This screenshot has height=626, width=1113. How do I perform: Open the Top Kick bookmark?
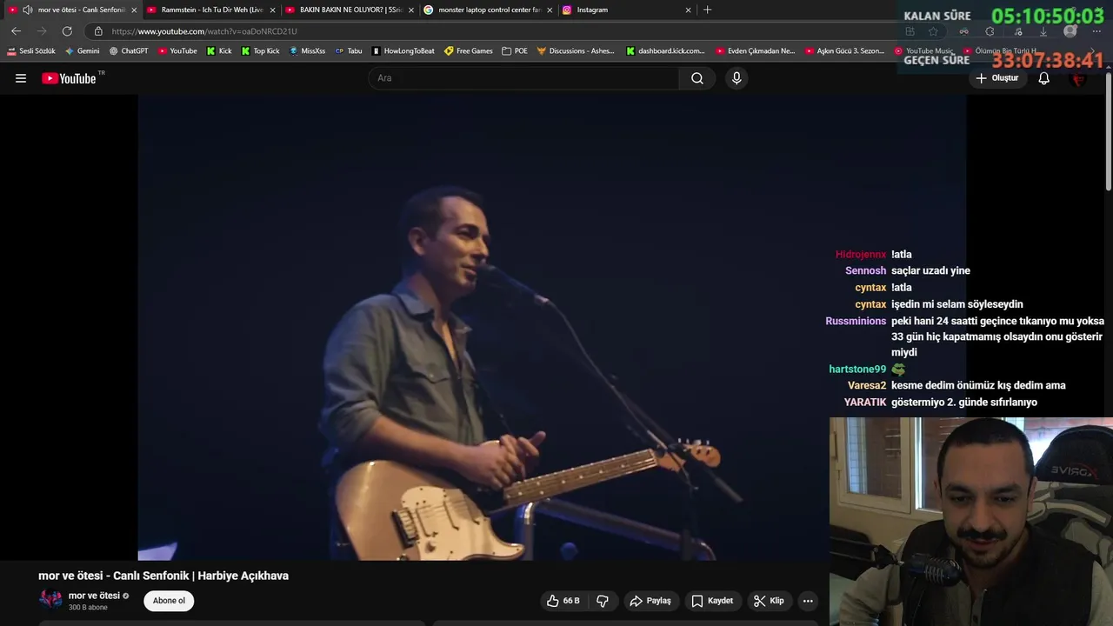point(261,51)
